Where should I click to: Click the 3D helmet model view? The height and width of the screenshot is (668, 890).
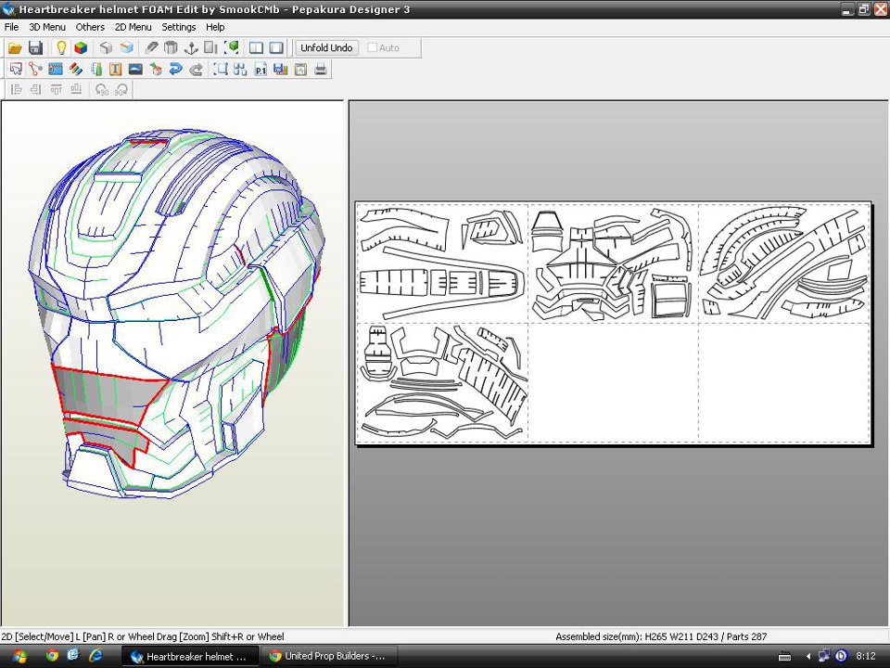click(x=172, y=364)
